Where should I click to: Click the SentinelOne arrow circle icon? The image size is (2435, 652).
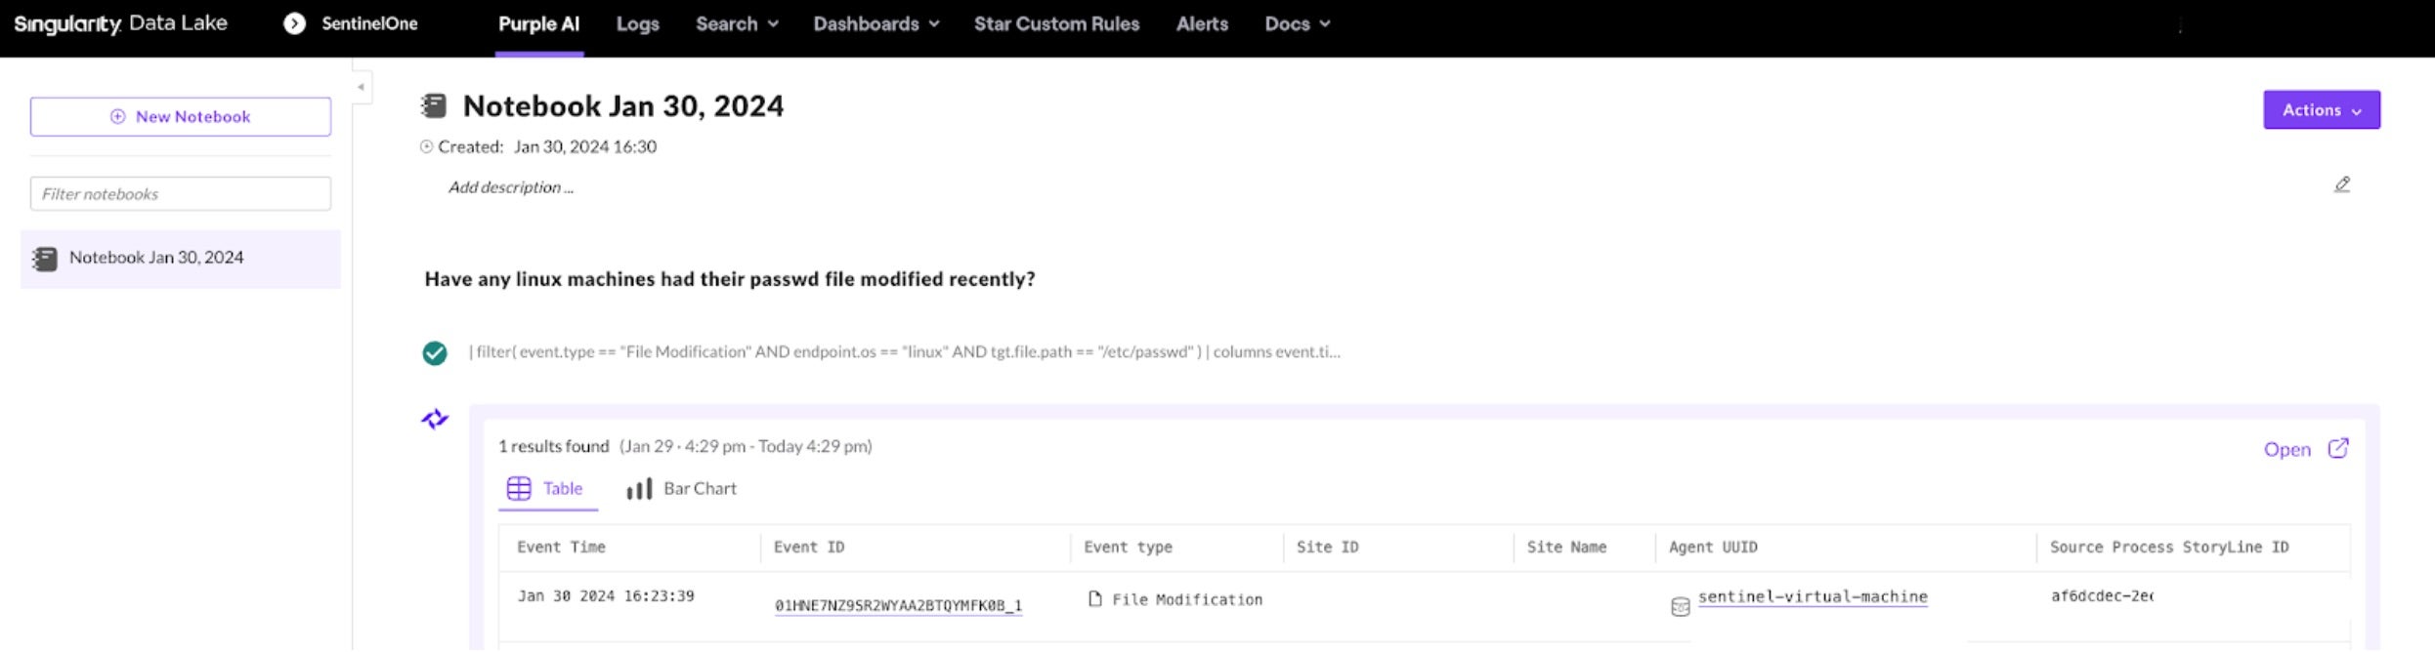tap(294, 23)
